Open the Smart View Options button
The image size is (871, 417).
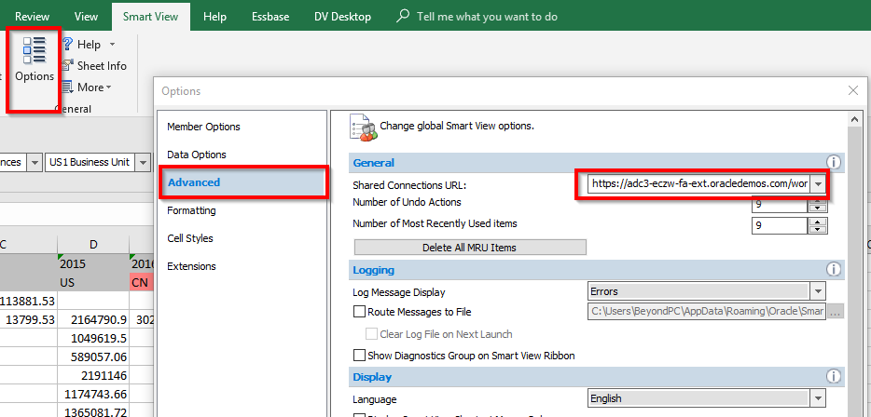[x=34, y=61]
